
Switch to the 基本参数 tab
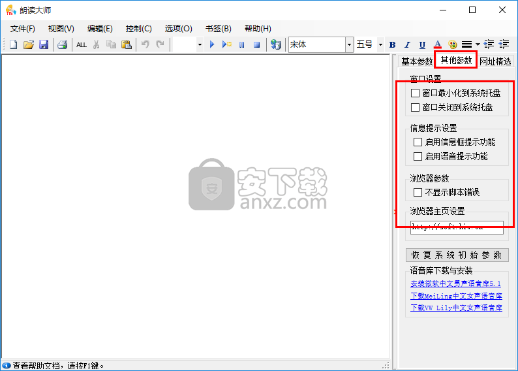[x=417, y=61]
